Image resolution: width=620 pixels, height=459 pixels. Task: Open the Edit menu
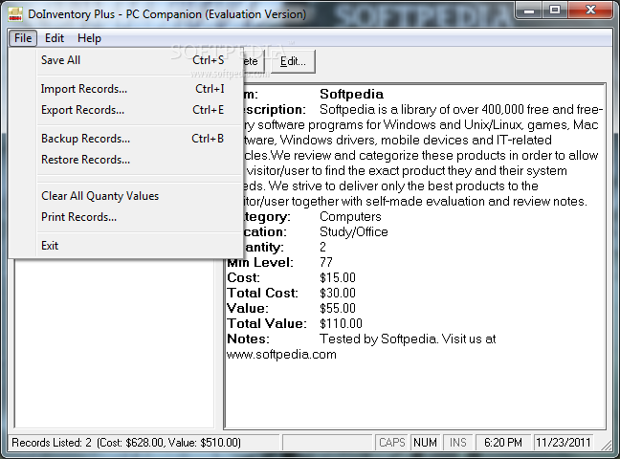[x=55, y=38]
